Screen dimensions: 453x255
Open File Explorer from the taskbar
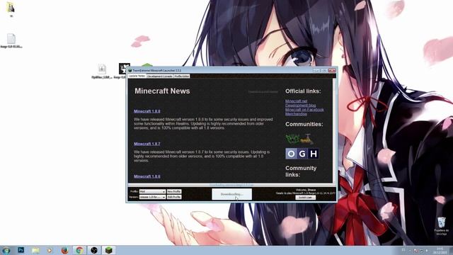tap(35, 250)
